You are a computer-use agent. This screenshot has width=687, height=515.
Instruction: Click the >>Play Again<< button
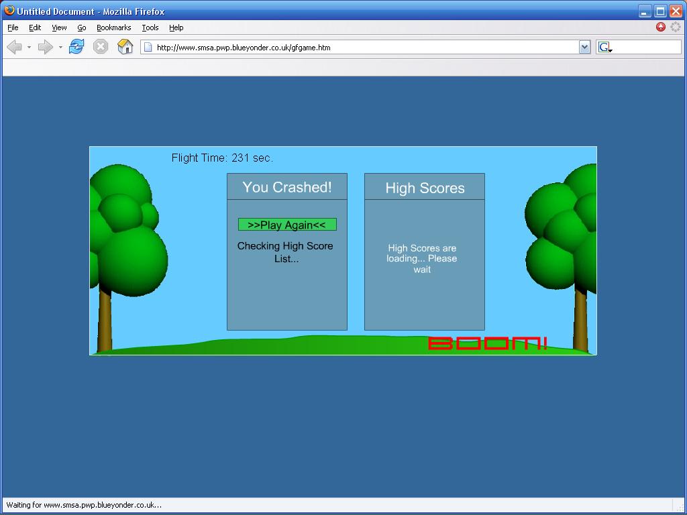(287, 225)
